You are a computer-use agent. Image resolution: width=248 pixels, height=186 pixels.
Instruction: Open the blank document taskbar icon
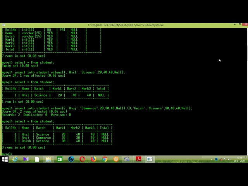(37, 159)
